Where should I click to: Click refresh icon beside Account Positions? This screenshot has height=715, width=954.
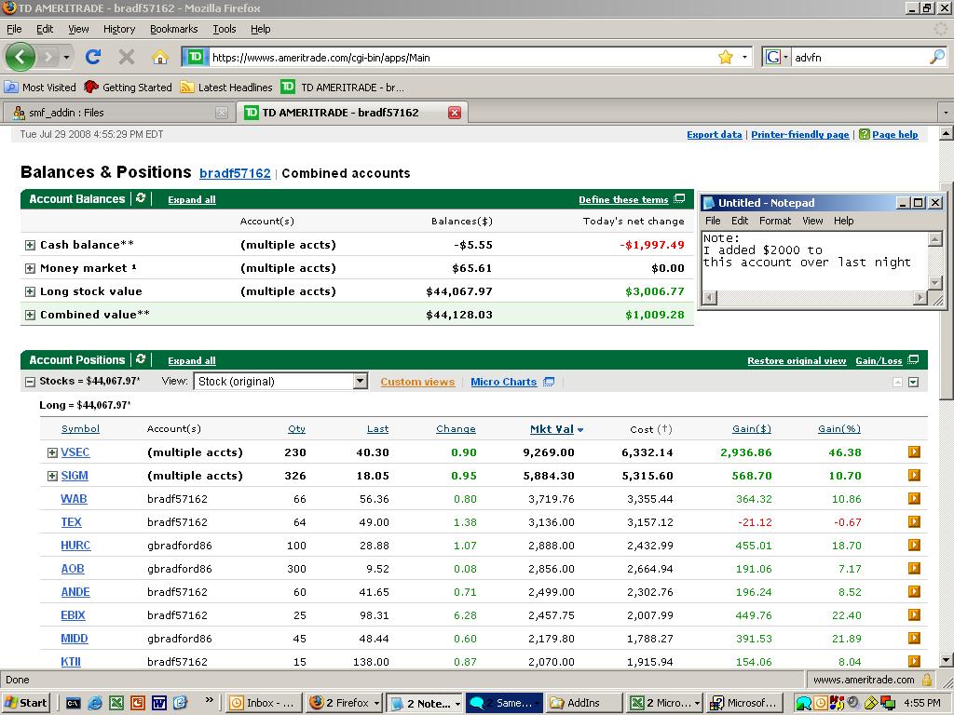coord(141,359)
